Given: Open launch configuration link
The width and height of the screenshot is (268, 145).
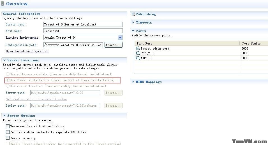Looking at the screenshot, I should coord(27,51).
